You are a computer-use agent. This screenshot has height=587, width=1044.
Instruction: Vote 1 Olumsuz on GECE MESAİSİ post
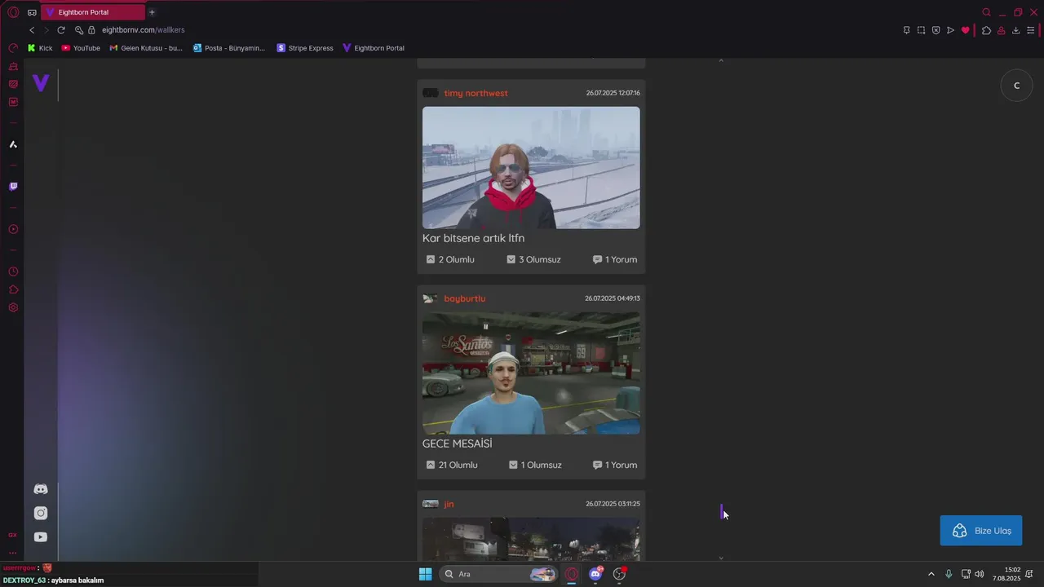535,465
